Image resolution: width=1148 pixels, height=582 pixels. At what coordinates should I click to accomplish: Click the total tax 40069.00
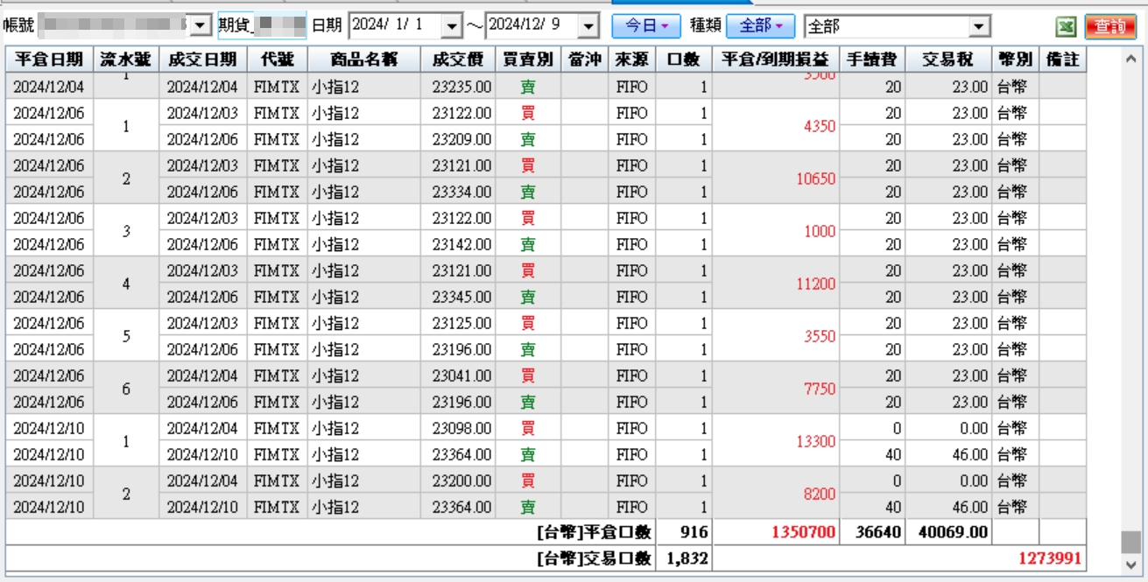pos(954,532)
